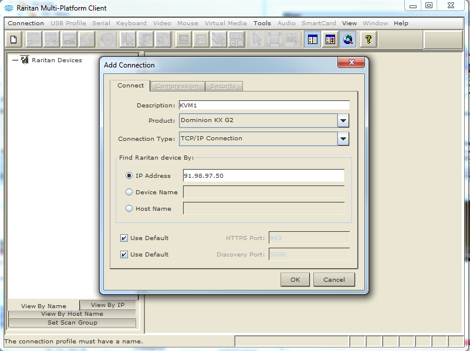Viewport: 470px width, 351px height.
Task: Click the Set Scan Group button
Action: (72, 323)
